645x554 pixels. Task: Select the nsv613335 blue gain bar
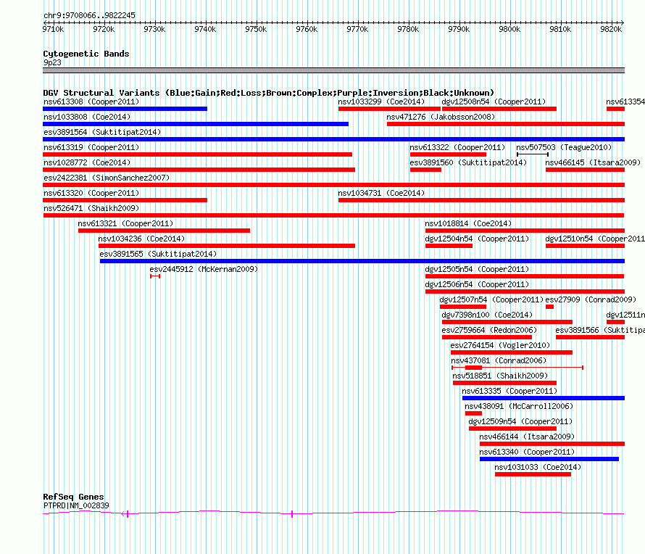click(x=544, y=398)
